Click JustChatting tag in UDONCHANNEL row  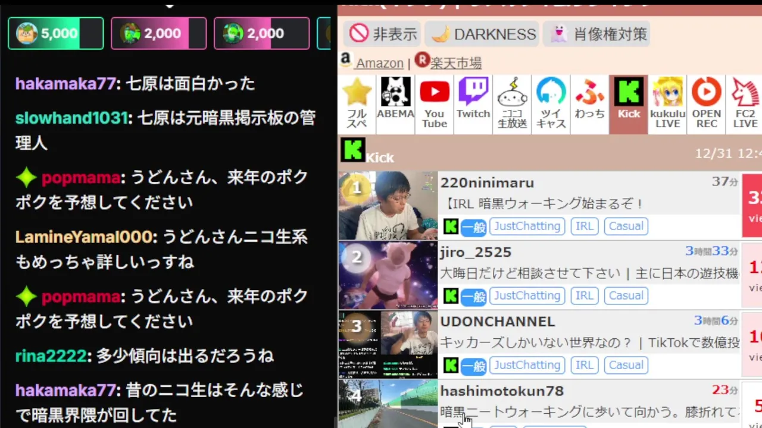[x=527, y=365]
